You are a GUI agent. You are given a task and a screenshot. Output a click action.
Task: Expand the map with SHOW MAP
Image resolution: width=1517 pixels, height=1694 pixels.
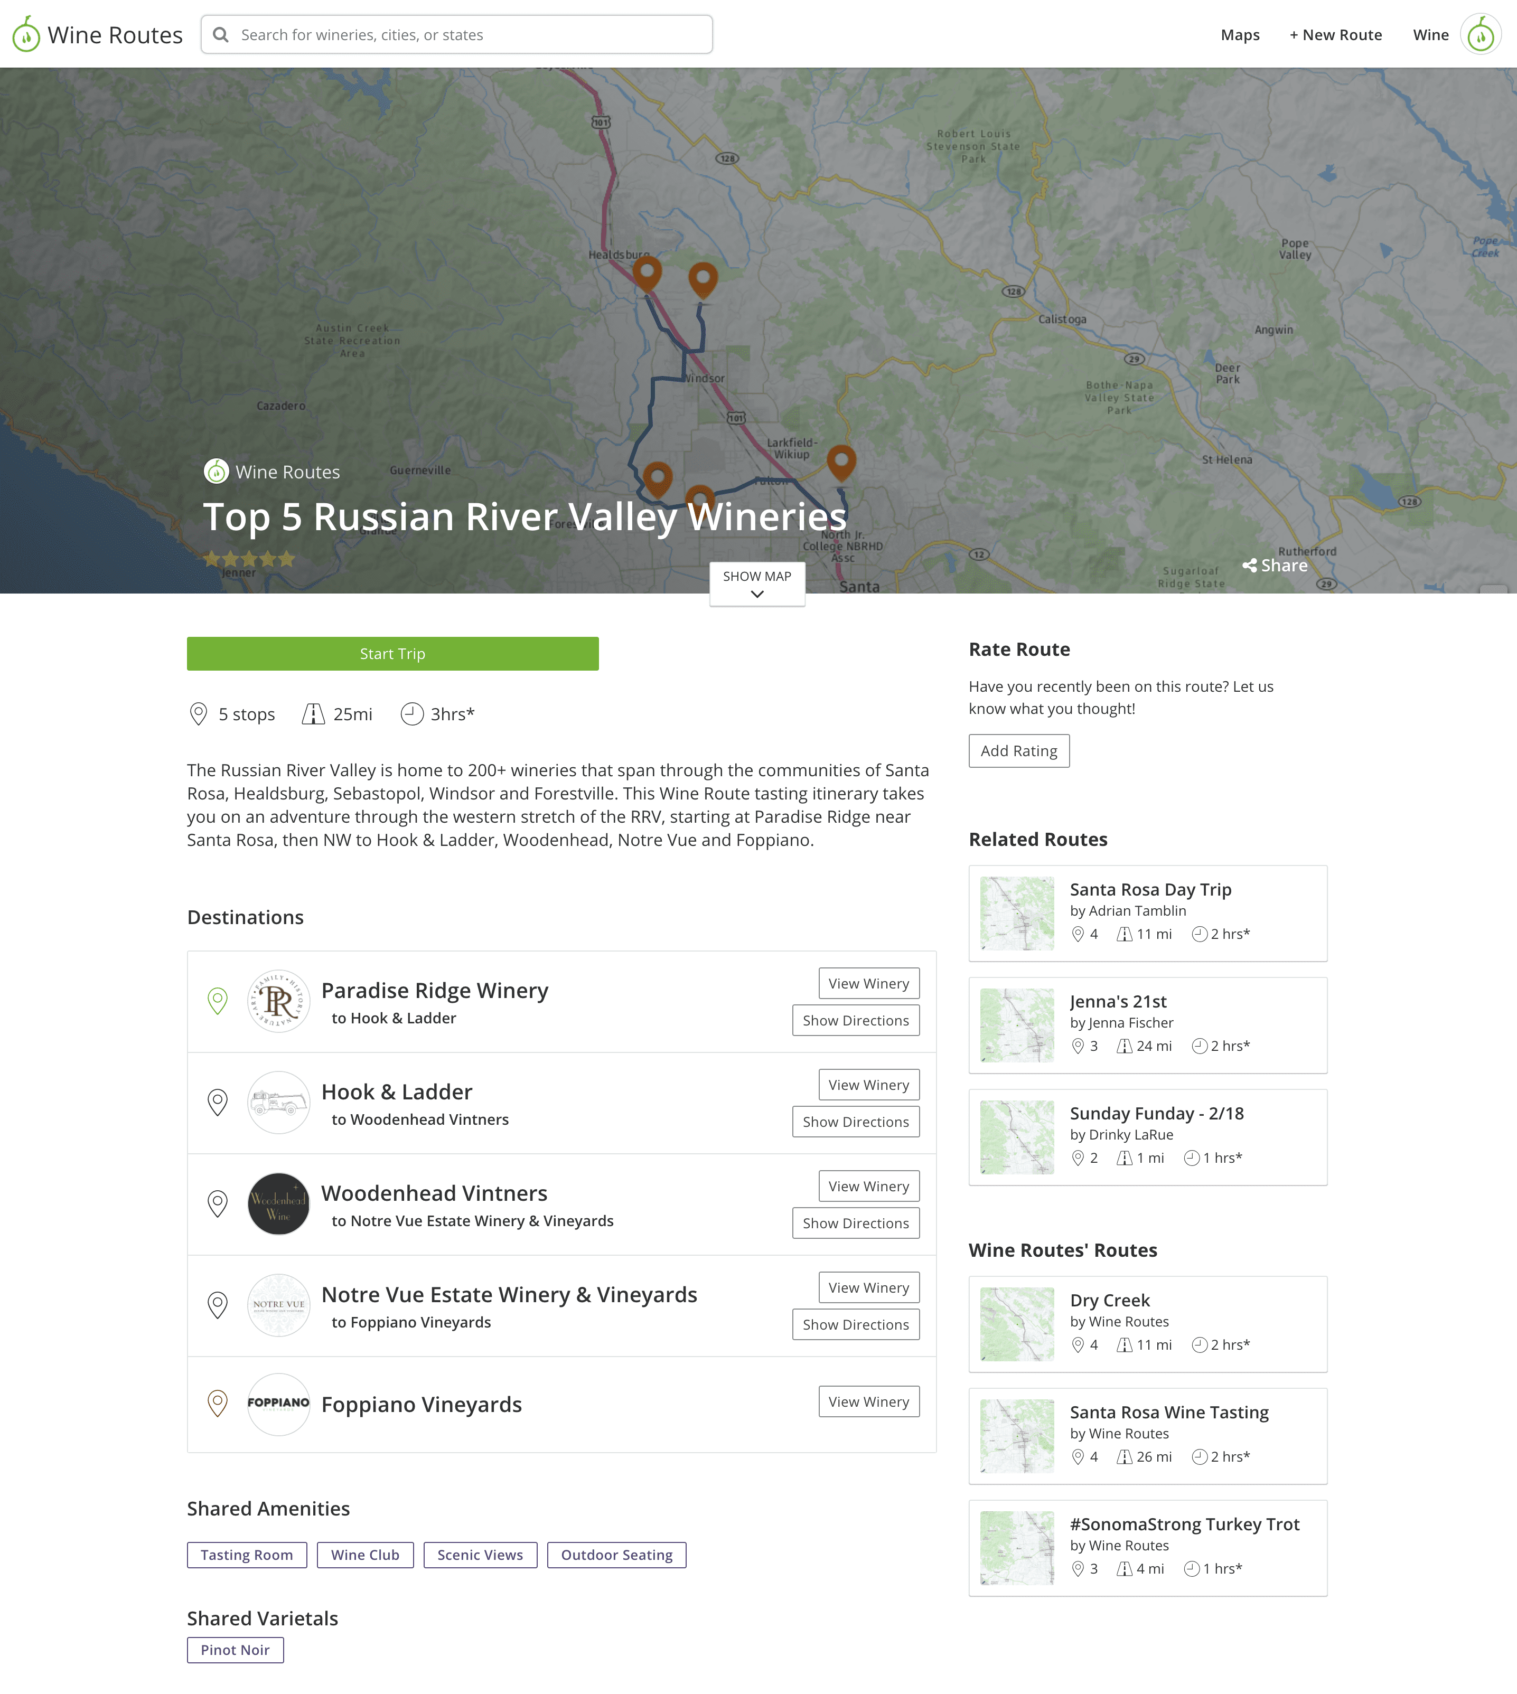pos(757,584)
